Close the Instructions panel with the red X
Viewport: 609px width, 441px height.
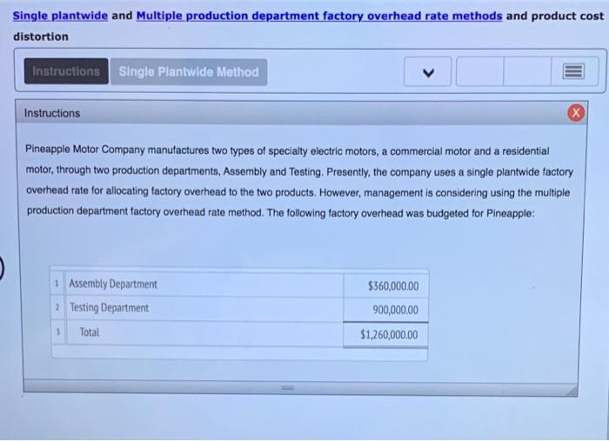(x=576, y=113)
